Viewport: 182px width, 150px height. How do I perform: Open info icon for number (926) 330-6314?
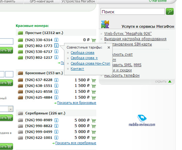pos(56,40)
